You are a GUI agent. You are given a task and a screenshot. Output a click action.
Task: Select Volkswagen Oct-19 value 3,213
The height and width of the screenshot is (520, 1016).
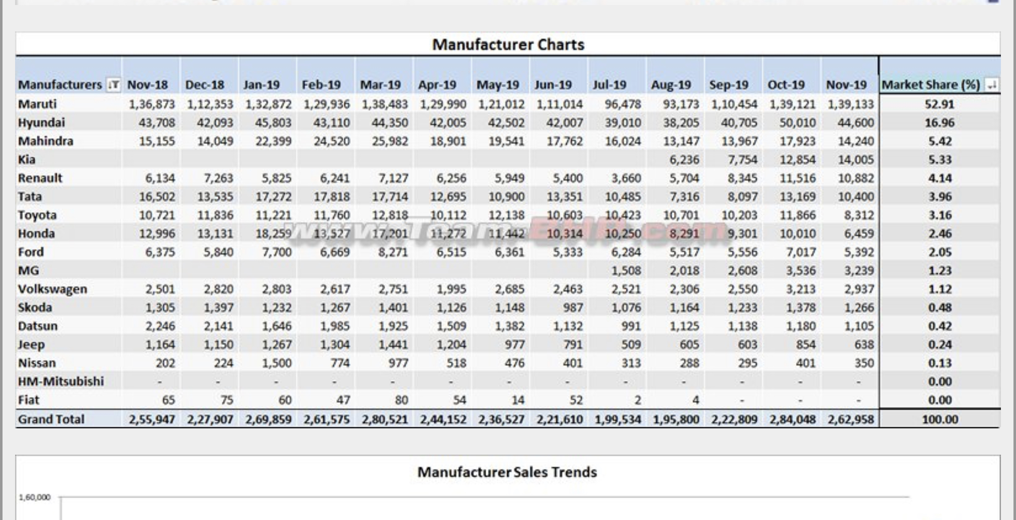point(801,289)
